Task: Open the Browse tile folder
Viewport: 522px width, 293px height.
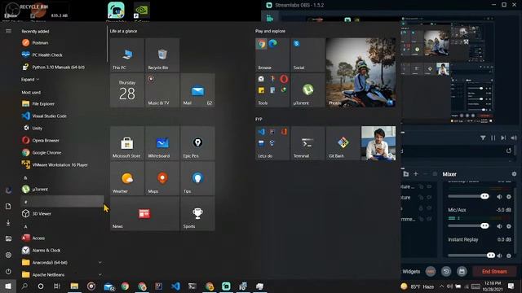Action: [x=272, y=55]
